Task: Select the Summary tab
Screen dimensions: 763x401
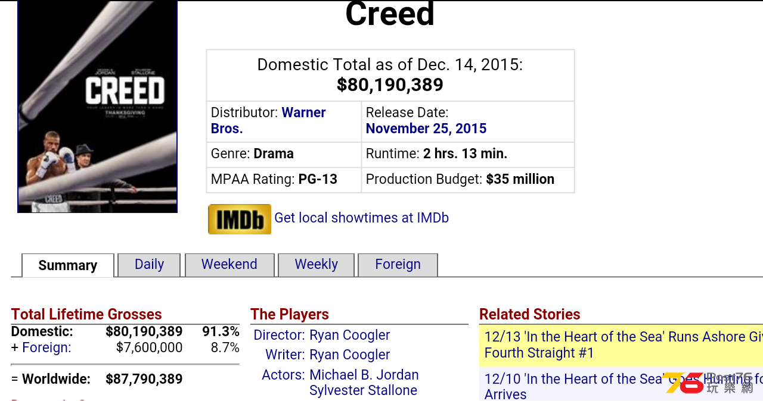Action: 68,265
